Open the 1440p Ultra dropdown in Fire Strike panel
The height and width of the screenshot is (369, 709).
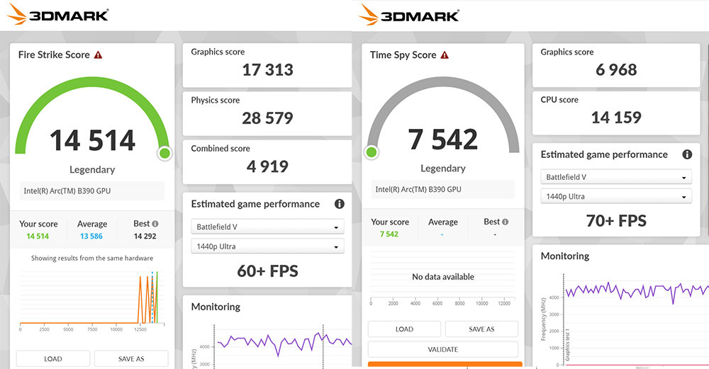coord(267,246)
